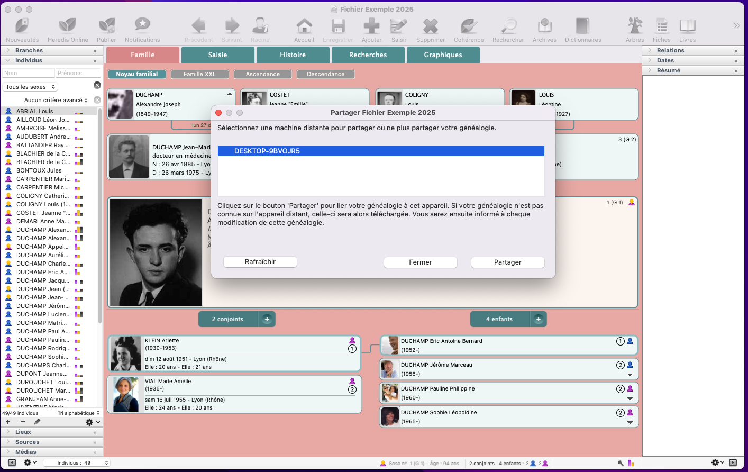Click the Rafraîchir button to refresh machines
748x472 pixels.
(260, 262)
